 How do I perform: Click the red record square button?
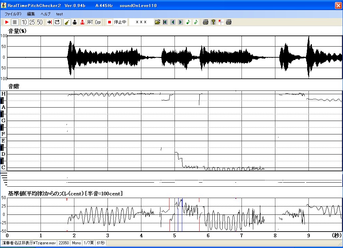tap(110, 22)
